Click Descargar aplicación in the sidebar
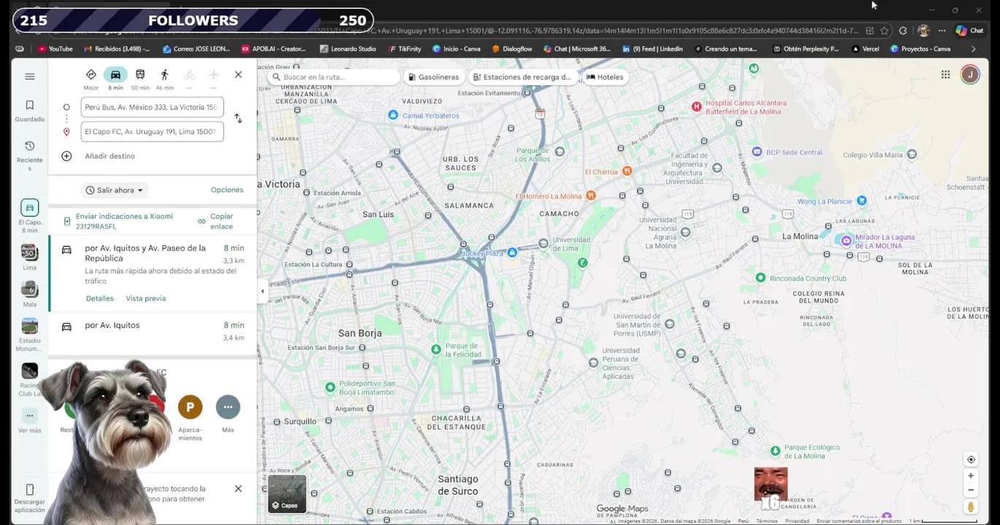The height and width of the screenshot is (525, 1000). coord(30,499)
